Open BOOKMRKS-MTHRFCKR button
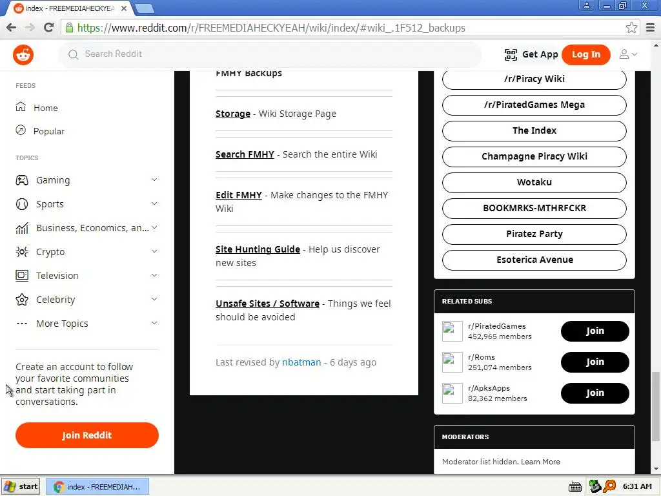661x496 pixels. tap(534, 209)
